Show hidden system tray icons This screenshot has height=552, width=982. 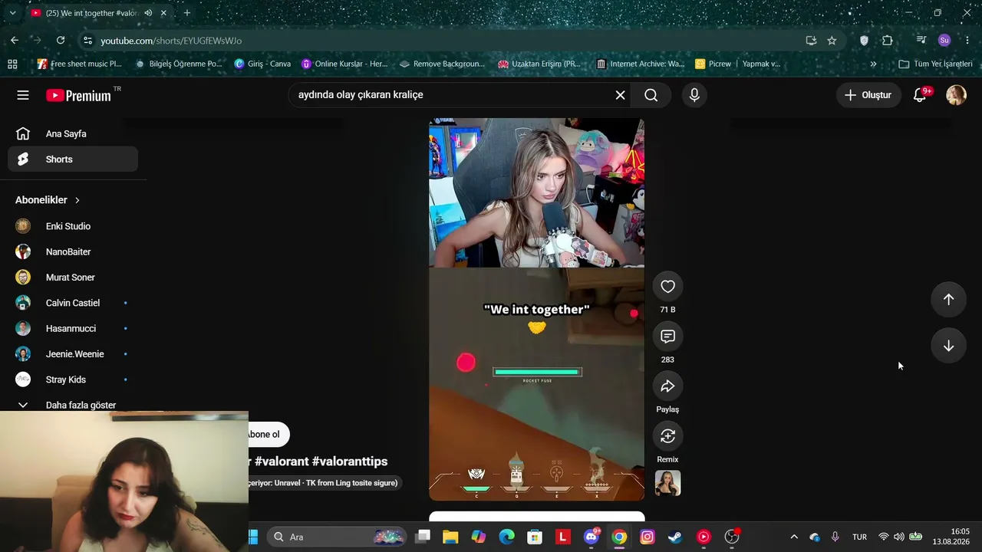tap(794, 537)
